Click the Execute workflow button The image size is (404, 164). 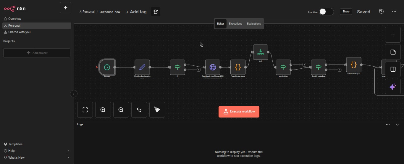[239, 112]
